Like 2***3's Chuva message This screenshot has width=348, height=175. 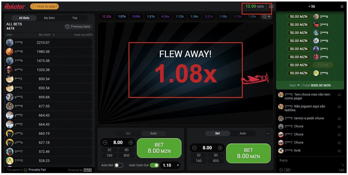point(340,126)
